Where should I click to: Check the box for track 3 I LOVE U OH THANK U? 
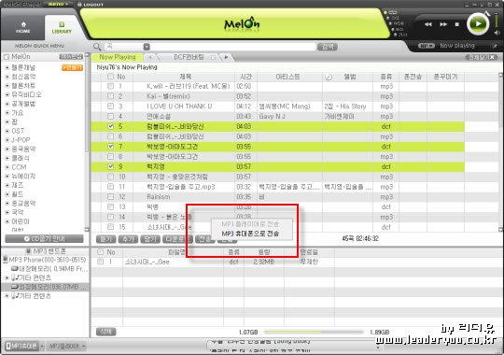click(x=110, y=106)
